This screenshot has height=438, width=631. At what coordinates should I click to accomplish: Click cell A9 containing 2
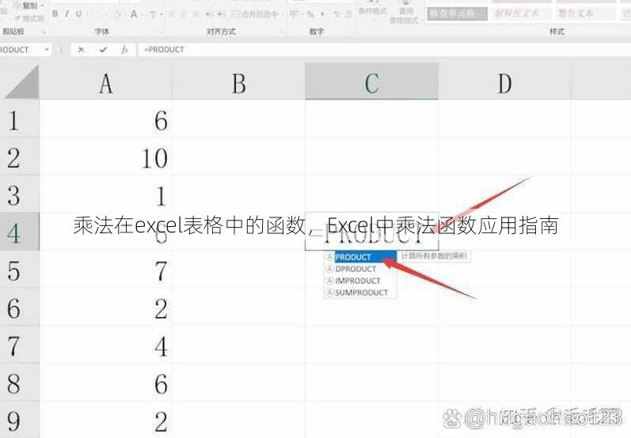(x=106, y=420)
